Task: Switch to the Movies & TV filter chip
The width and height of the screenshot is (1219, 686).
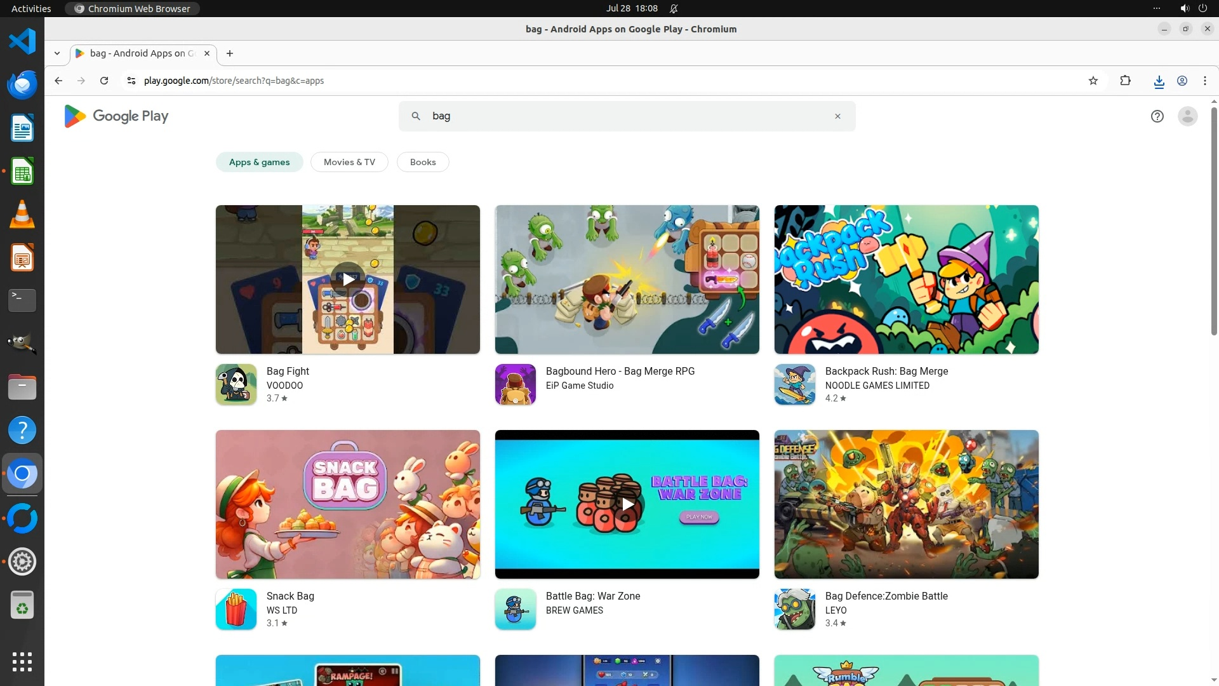Action: 349,162
